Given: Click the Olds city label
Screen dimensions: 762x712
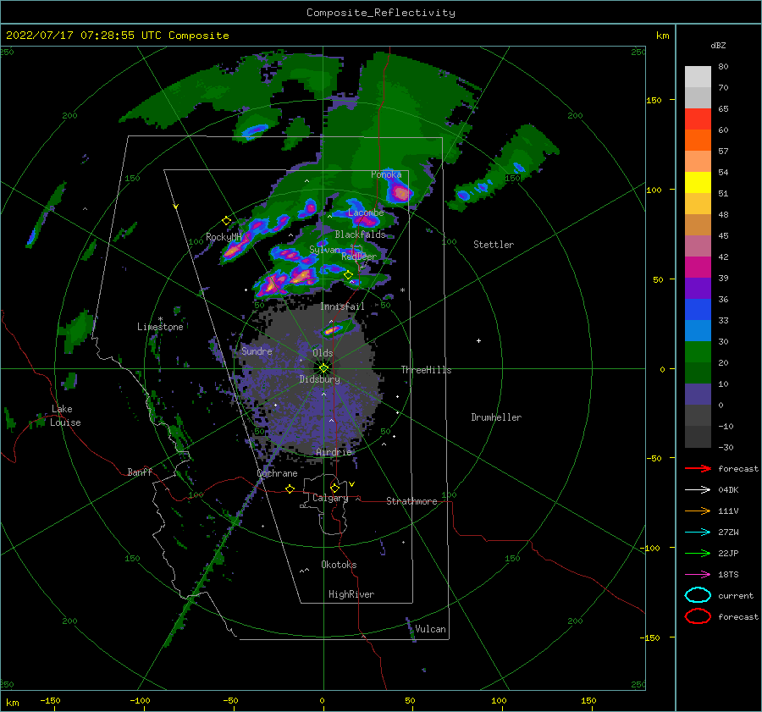Looking at the screenshot, I should pos(323,353).
